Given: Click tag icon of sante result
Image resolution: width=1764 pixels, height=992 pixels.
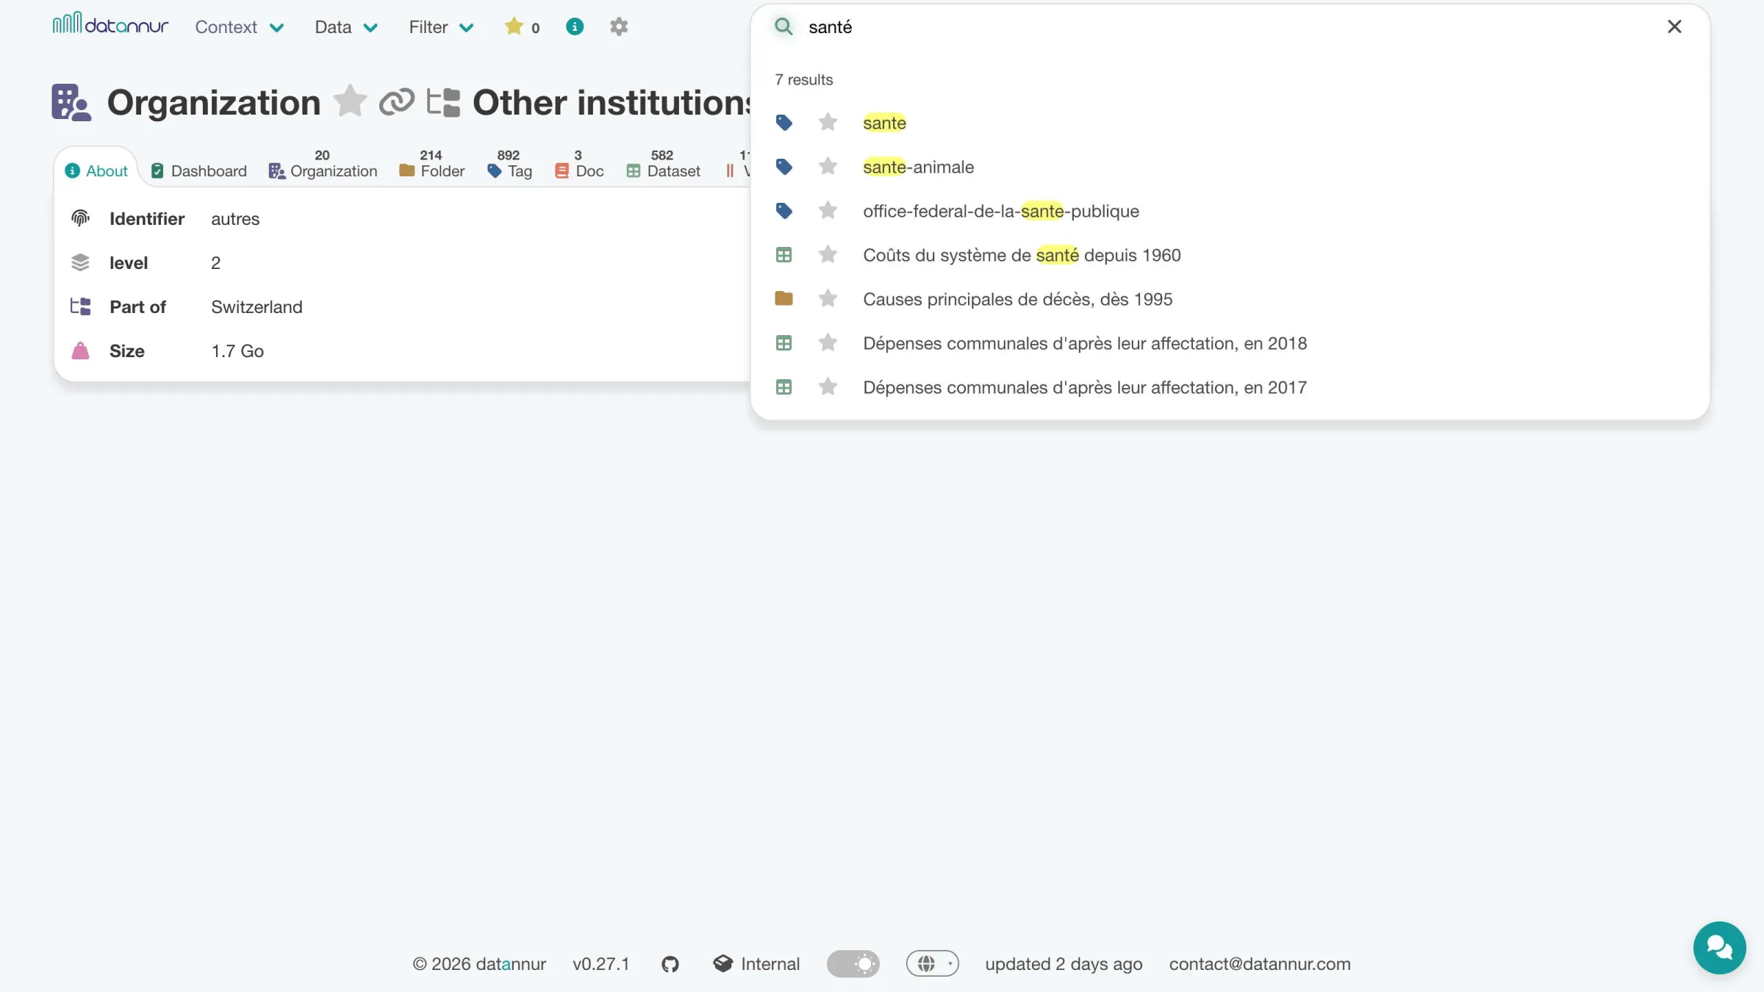Looking at the screenshot, I should coord(784,123).
